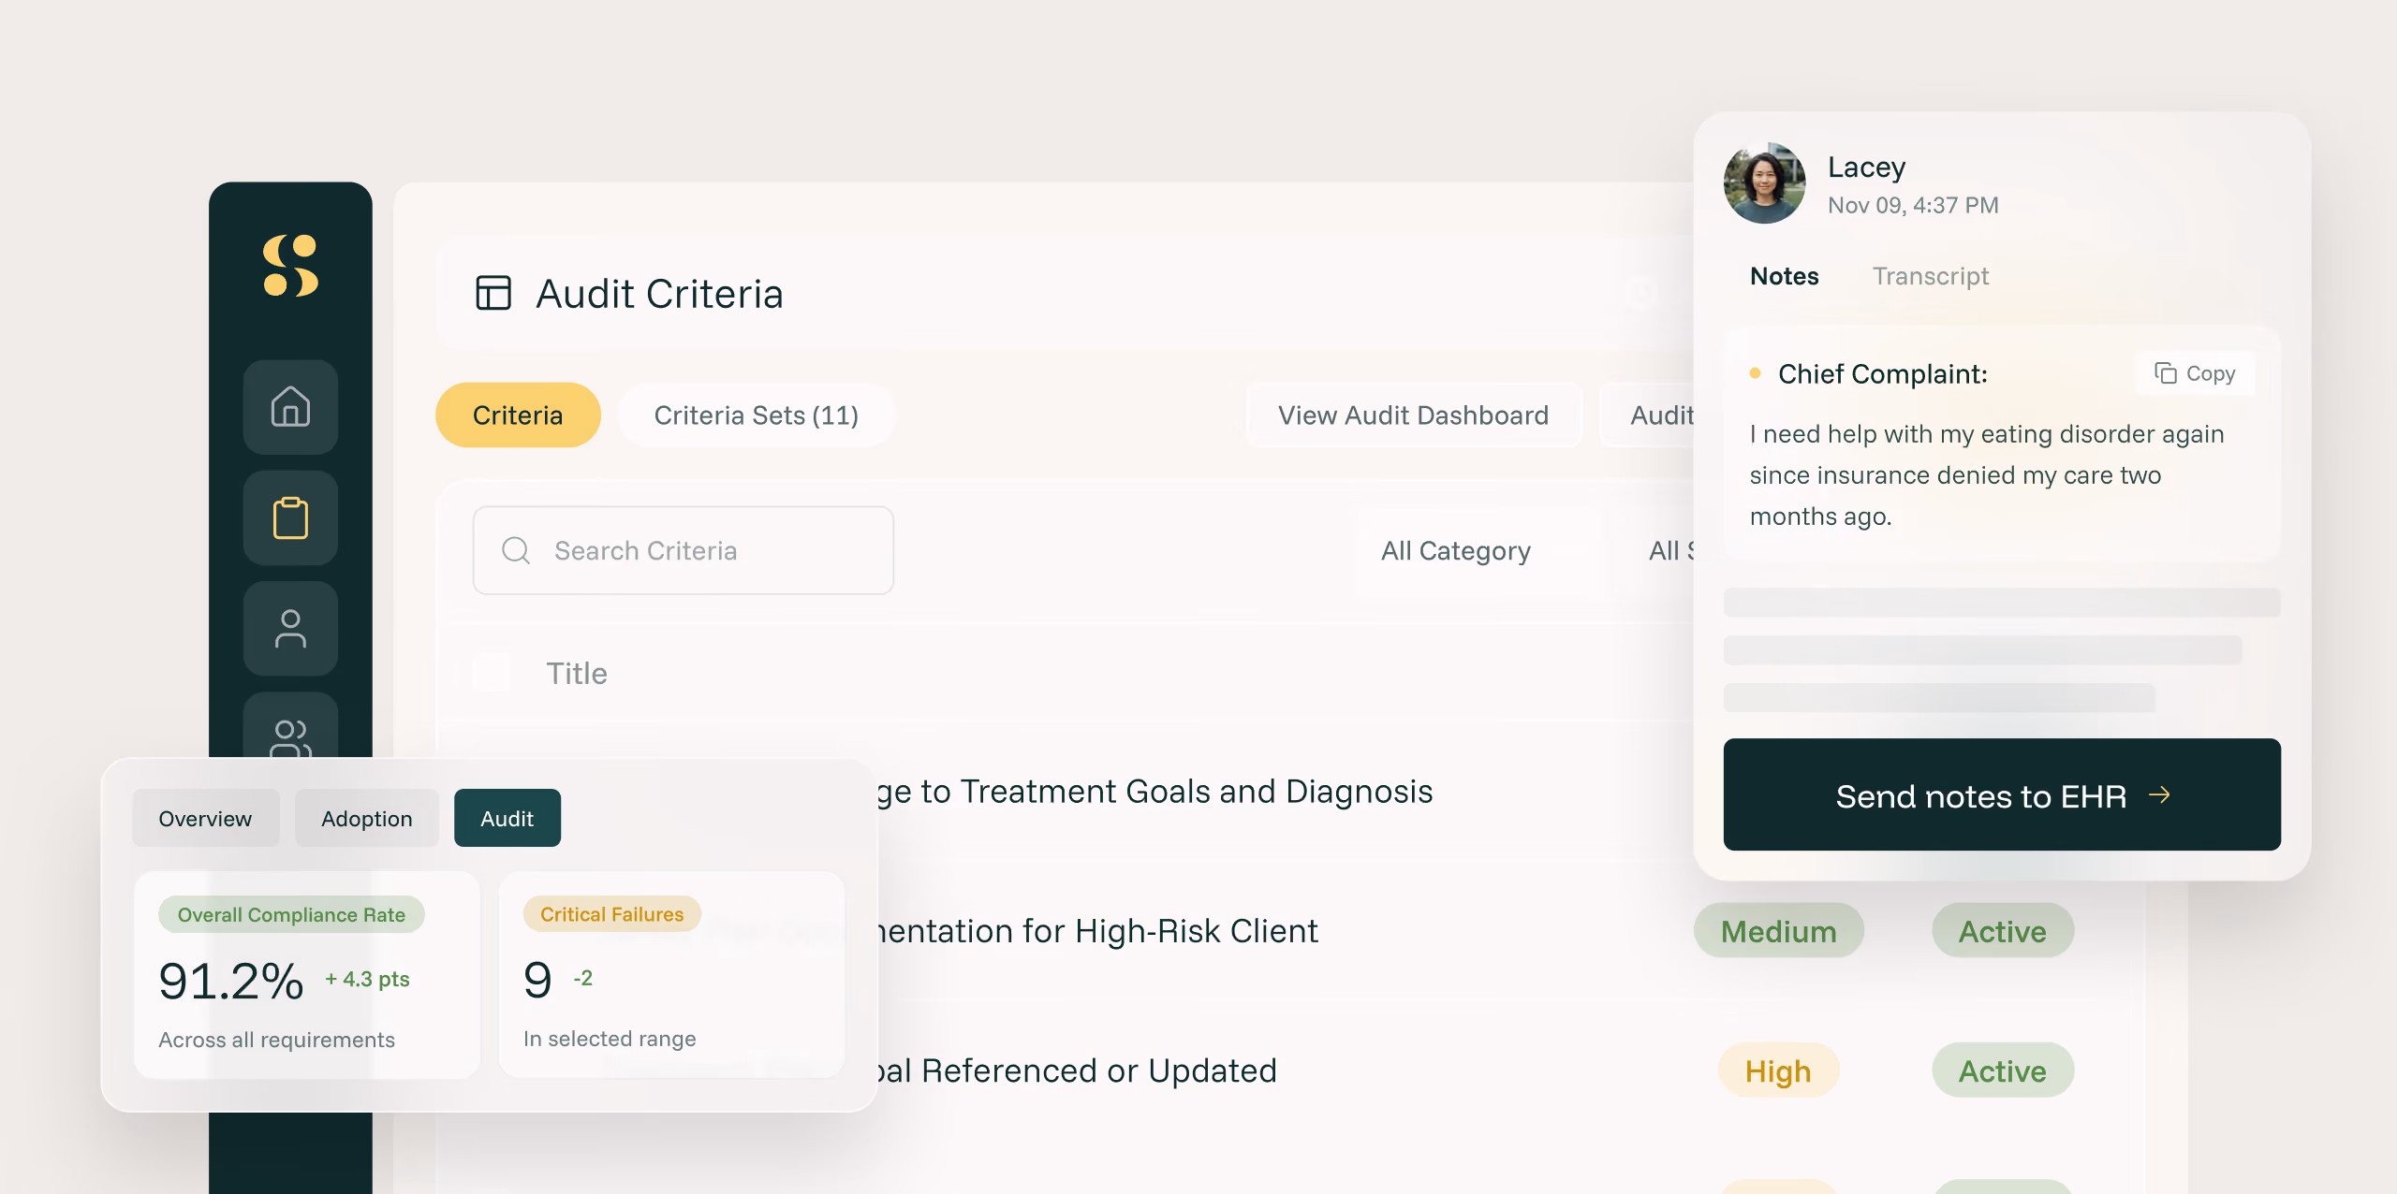The width and height of the screenshot is (2397, 1194).
Task: Copy the Chief Complaint text
Action: pos(2195,373)
